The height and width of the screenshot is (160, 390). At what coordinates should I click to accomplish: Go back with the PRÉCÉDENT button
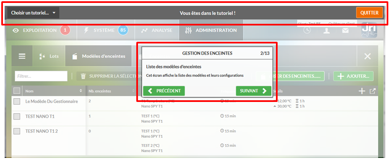[164, 91]
